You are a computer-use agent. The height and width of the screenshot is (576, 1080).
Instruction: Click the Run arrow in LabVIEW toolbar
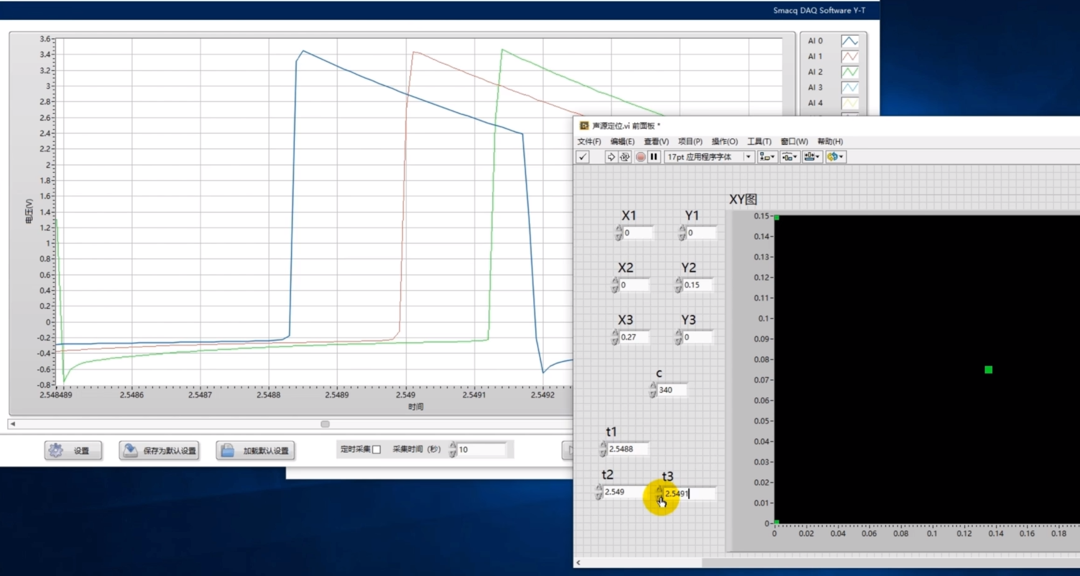coord(611,157)
